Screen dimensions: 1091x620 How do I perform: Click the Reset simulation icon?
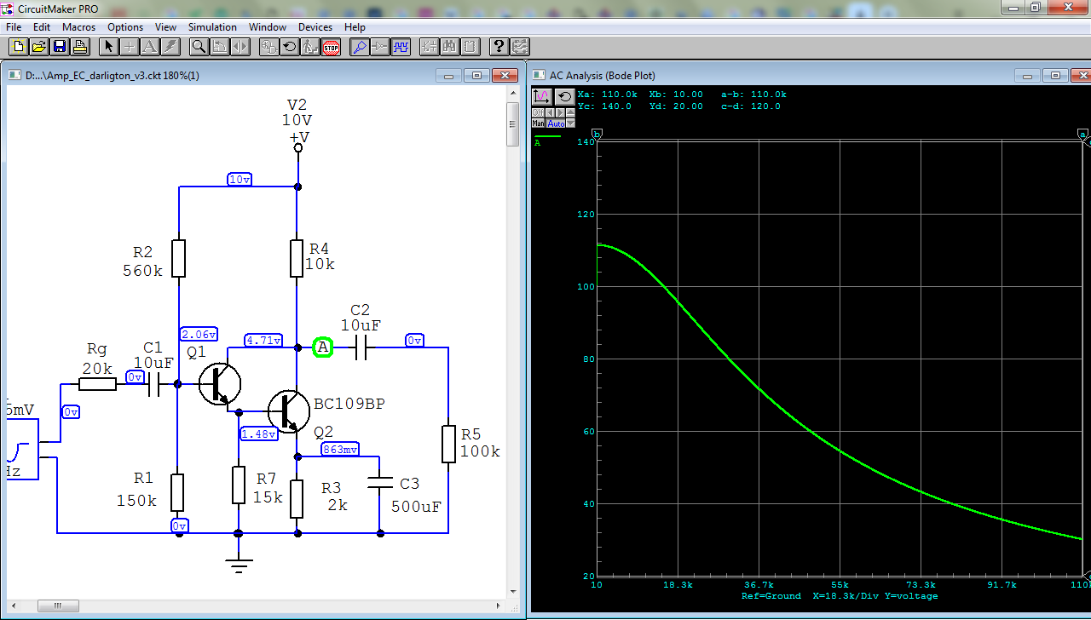pos(290,47)
